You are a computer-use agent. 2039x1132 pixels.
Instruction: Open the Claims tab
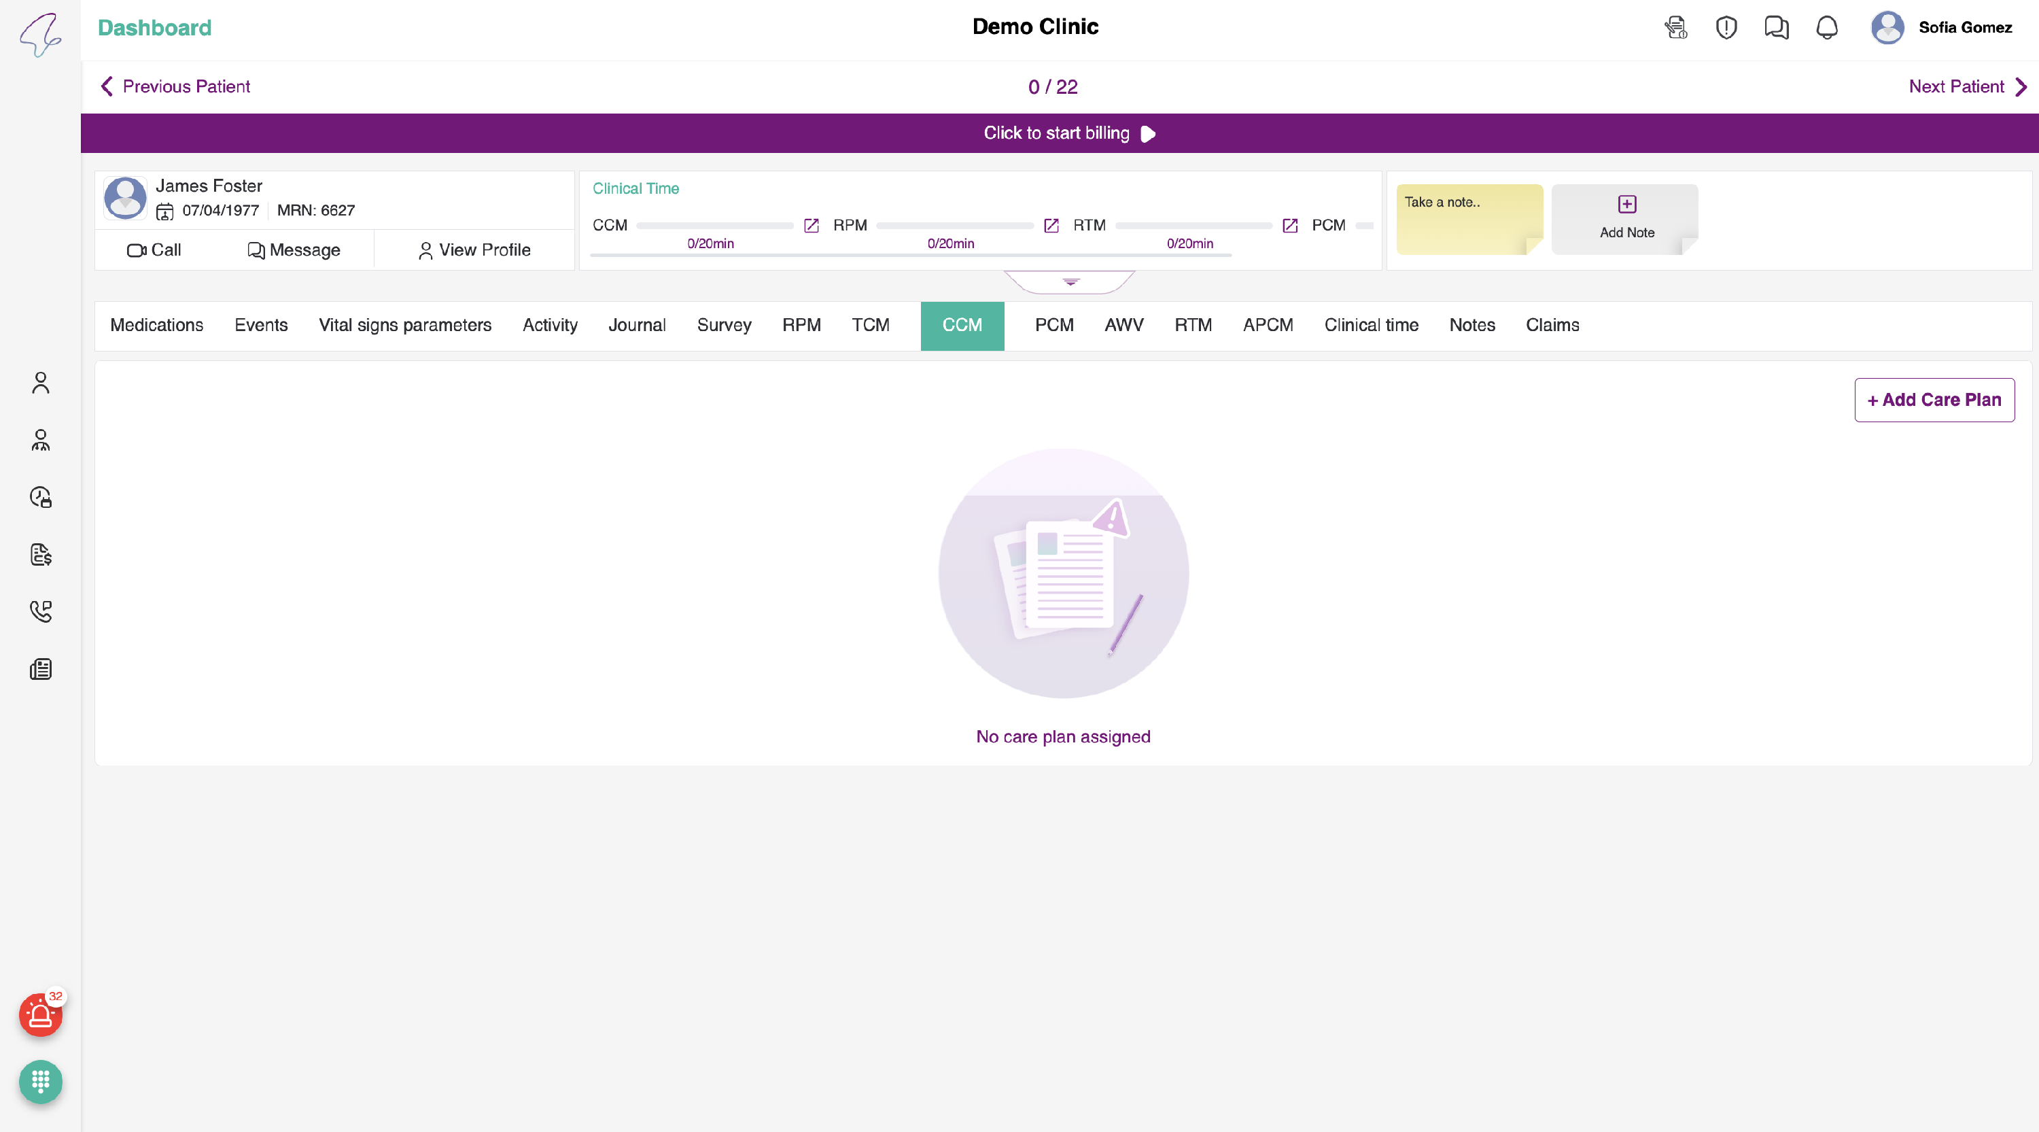point(1552,326)
